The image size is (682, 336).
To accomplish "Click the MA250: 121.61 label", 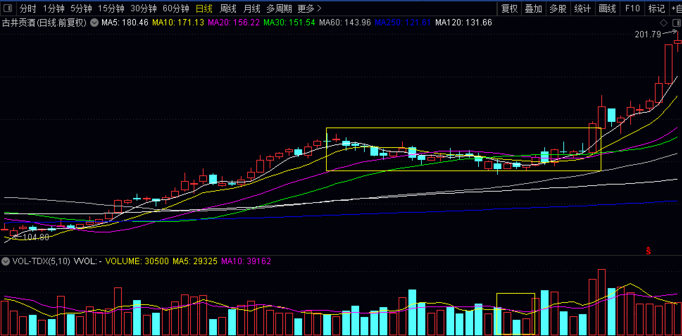I will click(x=403, y=23).
